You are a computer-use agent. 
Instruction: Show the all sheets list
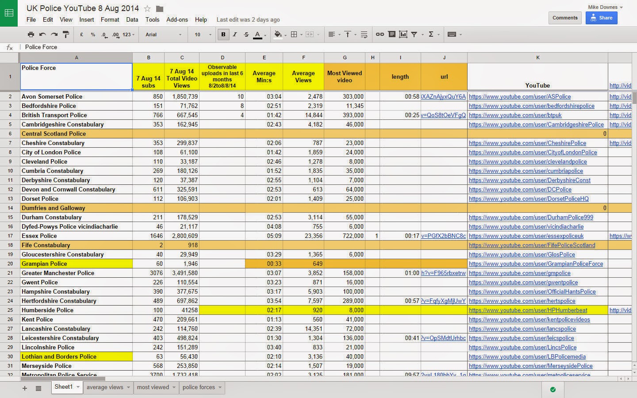click(38, 388)
